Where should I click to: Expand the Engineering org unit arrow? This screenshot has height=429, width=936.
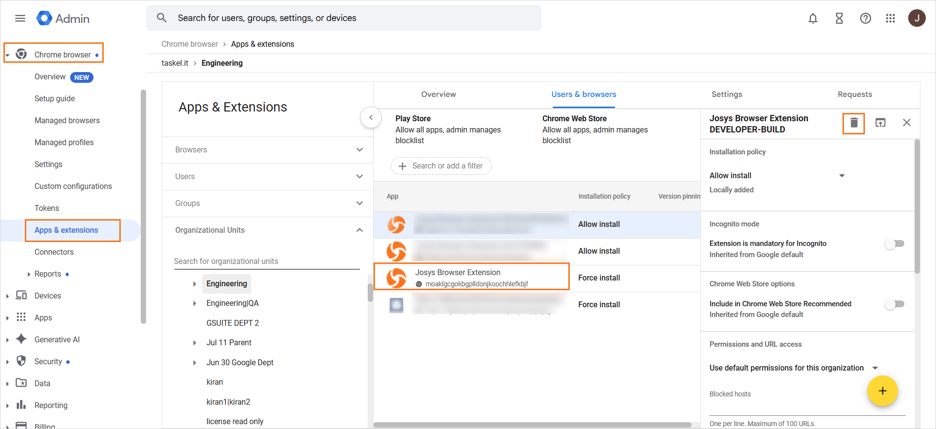[x=194, y=284]
